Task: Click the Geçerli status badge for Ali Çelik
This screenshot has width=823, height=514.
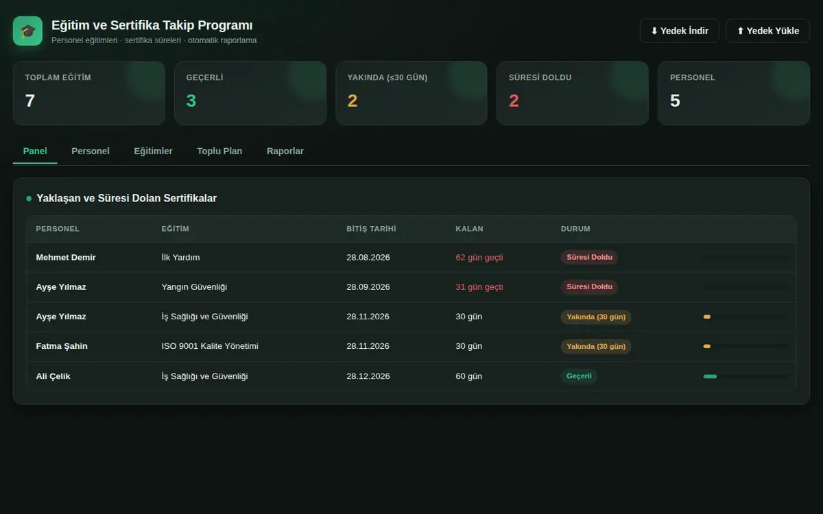Action: tap(579, 376)
